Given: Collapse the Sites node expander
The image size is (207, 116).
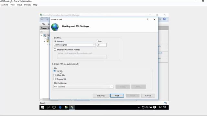Looking at the screenshot, I should (x=45, y=41).
